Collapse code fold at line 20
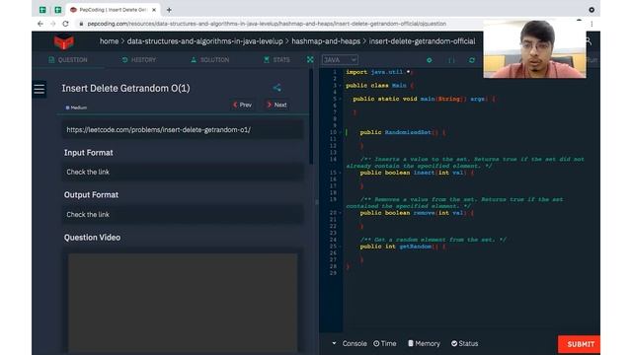The image size is (632, 355). (340, 213)
